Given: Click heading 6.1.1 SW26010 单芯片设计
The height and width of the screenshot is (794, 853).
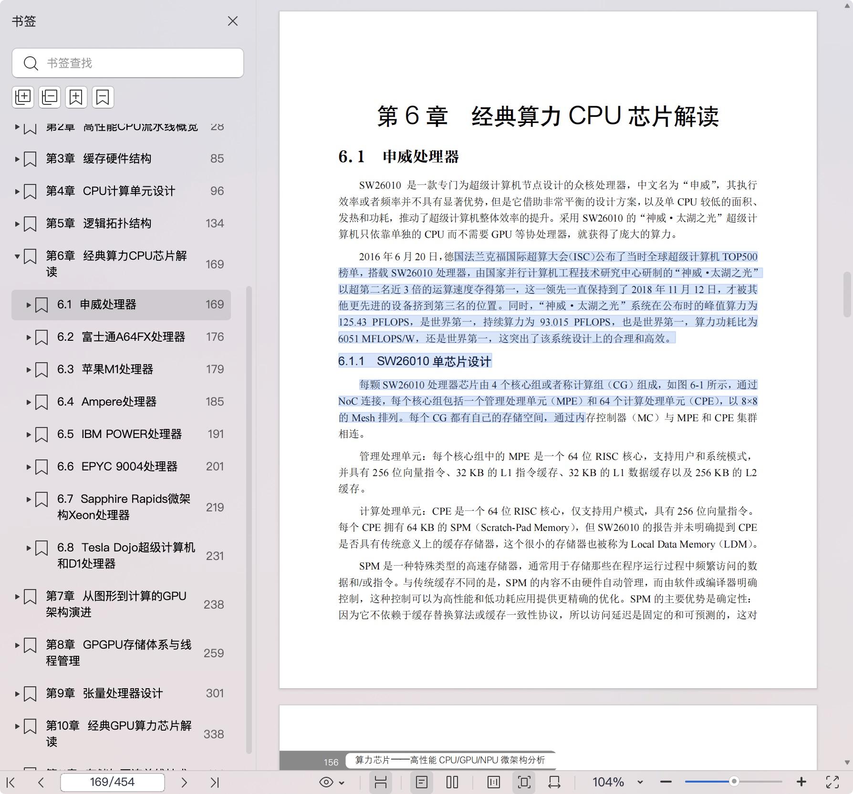Looking at the screenshot, I should click(415, 361).
